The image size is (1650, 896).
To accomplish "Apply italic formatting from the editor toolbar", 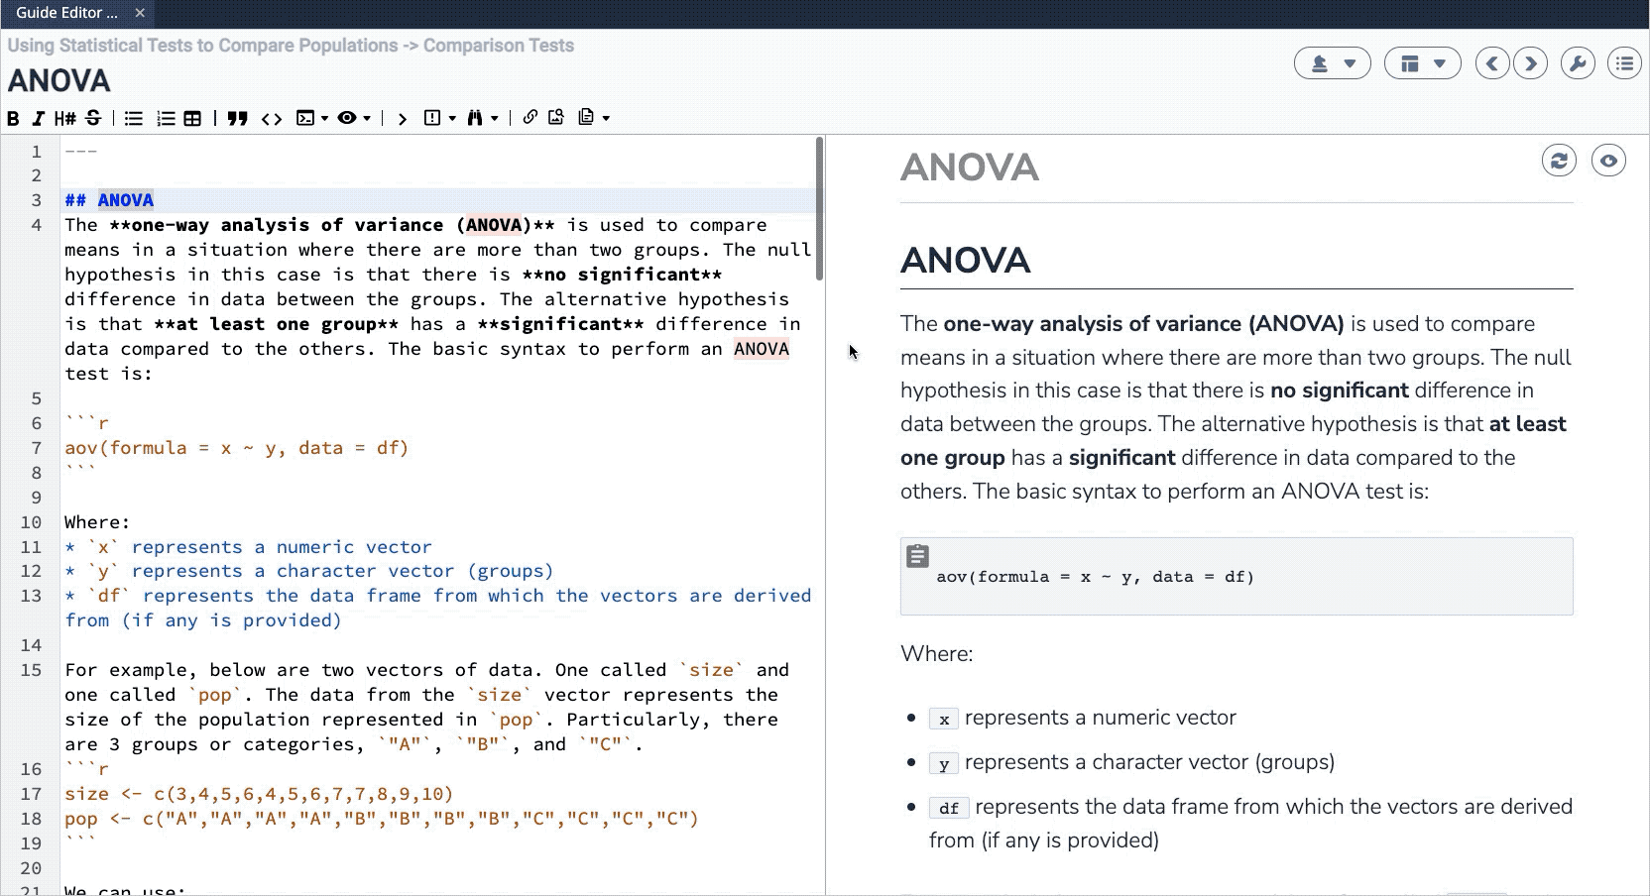I will 38,118.
